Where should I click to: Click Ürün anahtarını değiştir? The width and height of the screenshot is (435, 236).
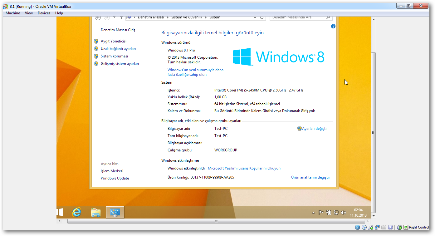tap(310, 177)
